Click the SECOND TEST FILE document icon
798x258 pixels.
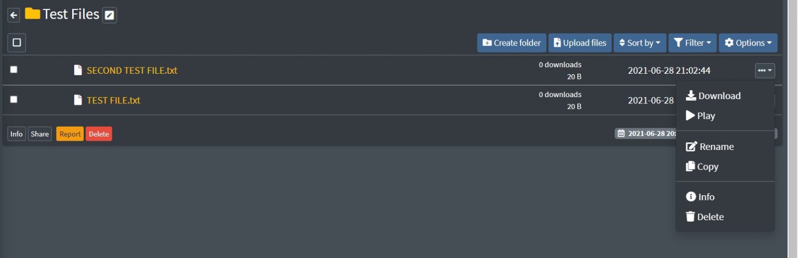click(78, 70)
